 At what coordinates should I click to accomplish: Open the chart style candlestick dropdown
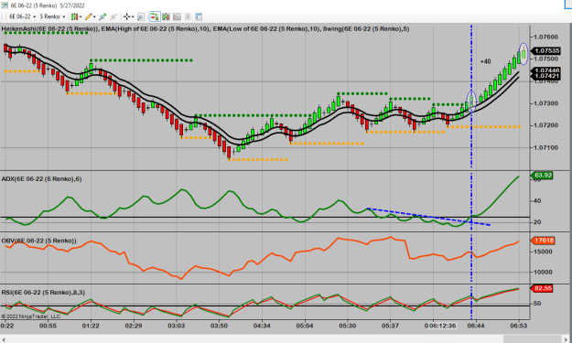(76, 16)
